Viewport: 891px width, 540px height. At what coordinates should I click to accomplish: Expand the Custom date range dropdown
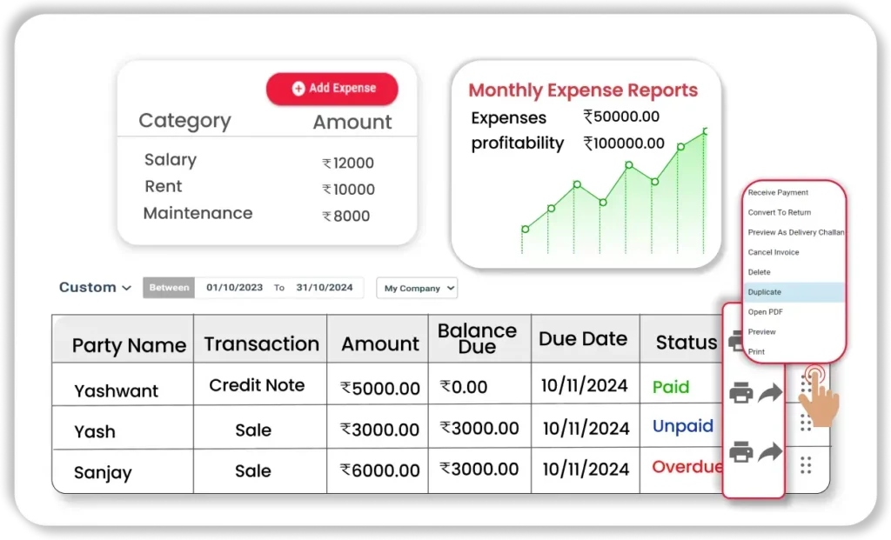click(95, 288)
